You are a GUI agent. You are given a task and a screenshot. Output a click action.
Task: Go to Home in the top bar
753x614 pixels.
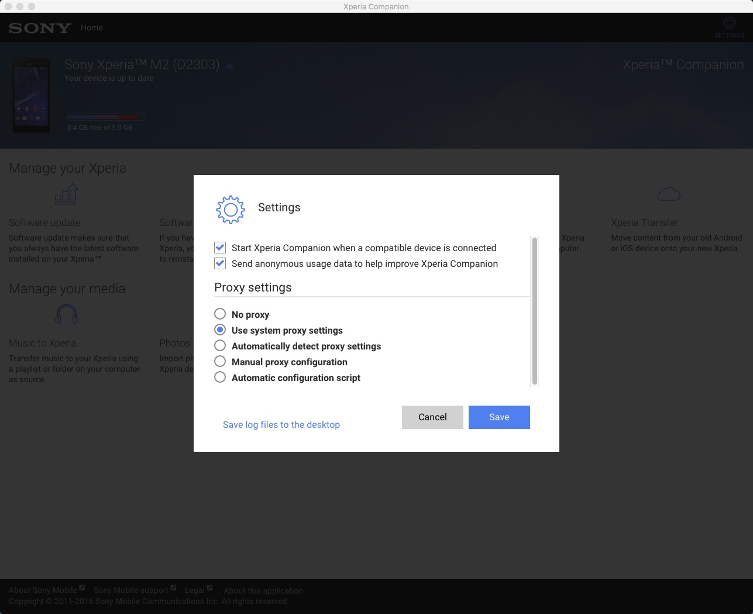point(92,28)
